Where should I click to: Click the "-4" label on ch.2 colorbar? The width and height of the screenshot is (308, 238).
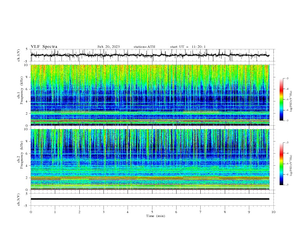tap(287, 153)
